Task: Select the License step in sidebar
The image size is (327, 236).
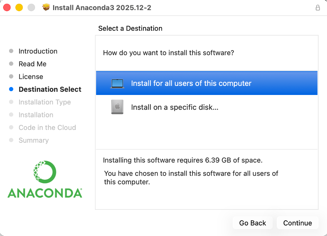Action: pyautogui.click(x=31, y=77)
